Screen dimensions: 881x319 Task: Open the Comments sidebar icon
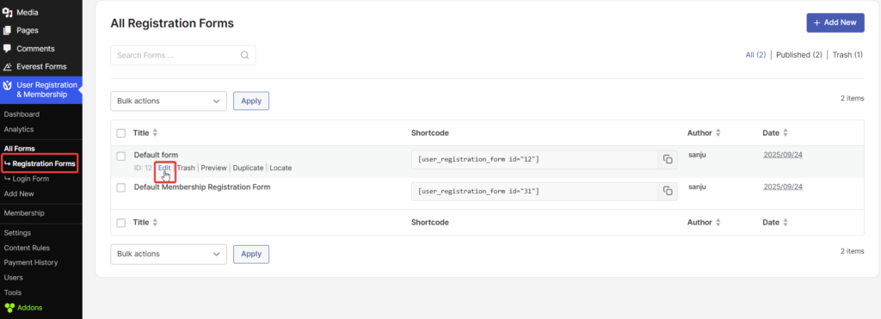pos(7,48)
